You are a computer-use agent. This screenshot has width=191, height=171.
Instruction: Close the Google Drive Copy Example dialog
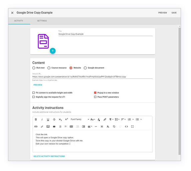[x=12, y=13]
